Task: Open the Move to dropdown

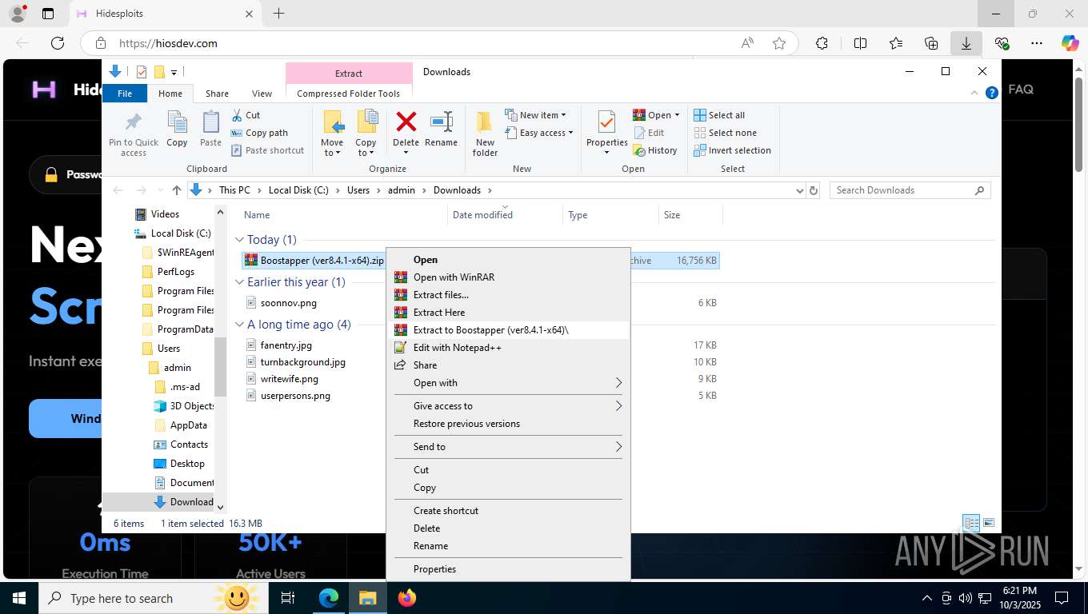Action: coord(333,134)
